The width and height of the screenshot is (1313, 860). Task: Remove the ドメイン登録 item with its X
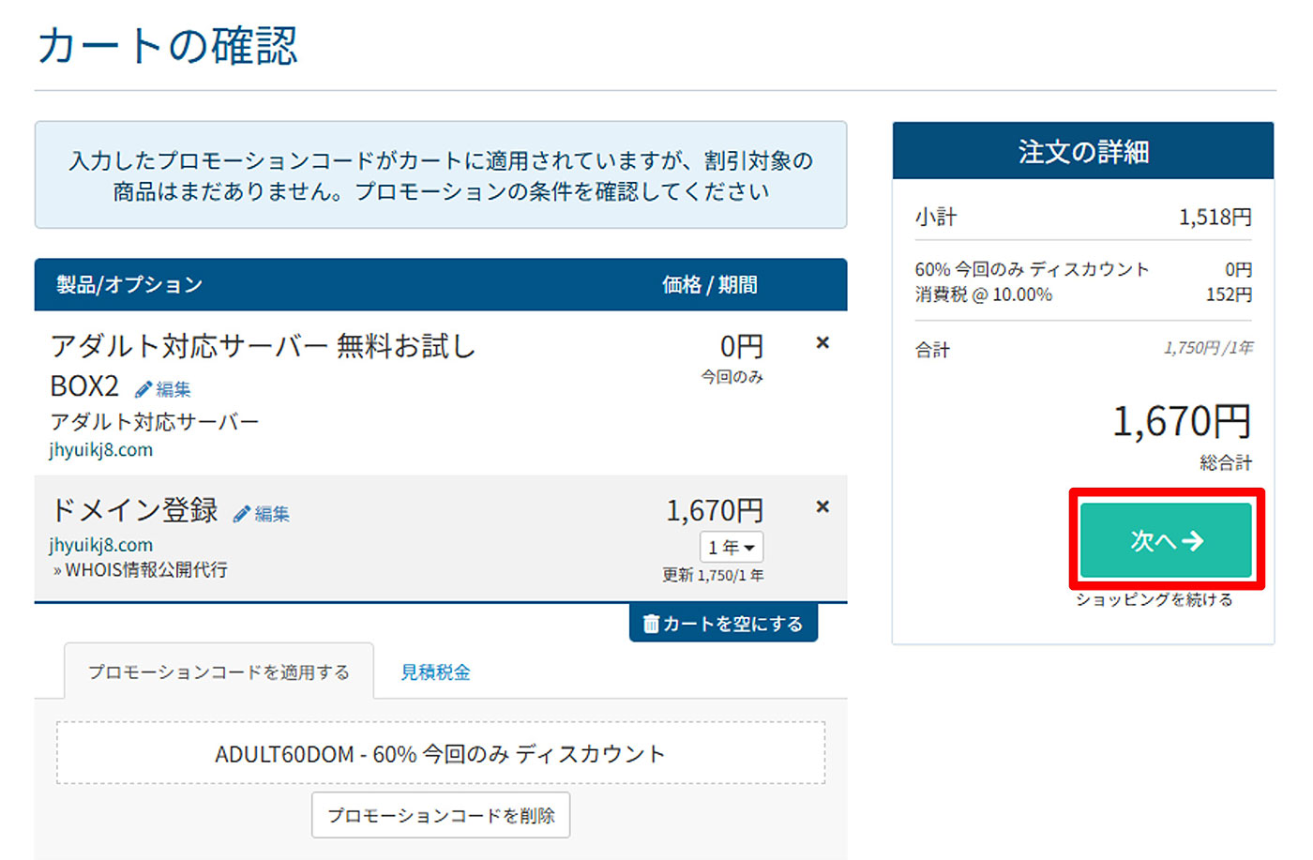click(x=823, y=506)
